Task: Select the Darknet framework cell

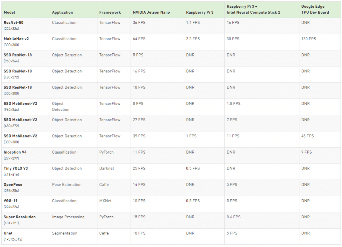Action: 107,169
